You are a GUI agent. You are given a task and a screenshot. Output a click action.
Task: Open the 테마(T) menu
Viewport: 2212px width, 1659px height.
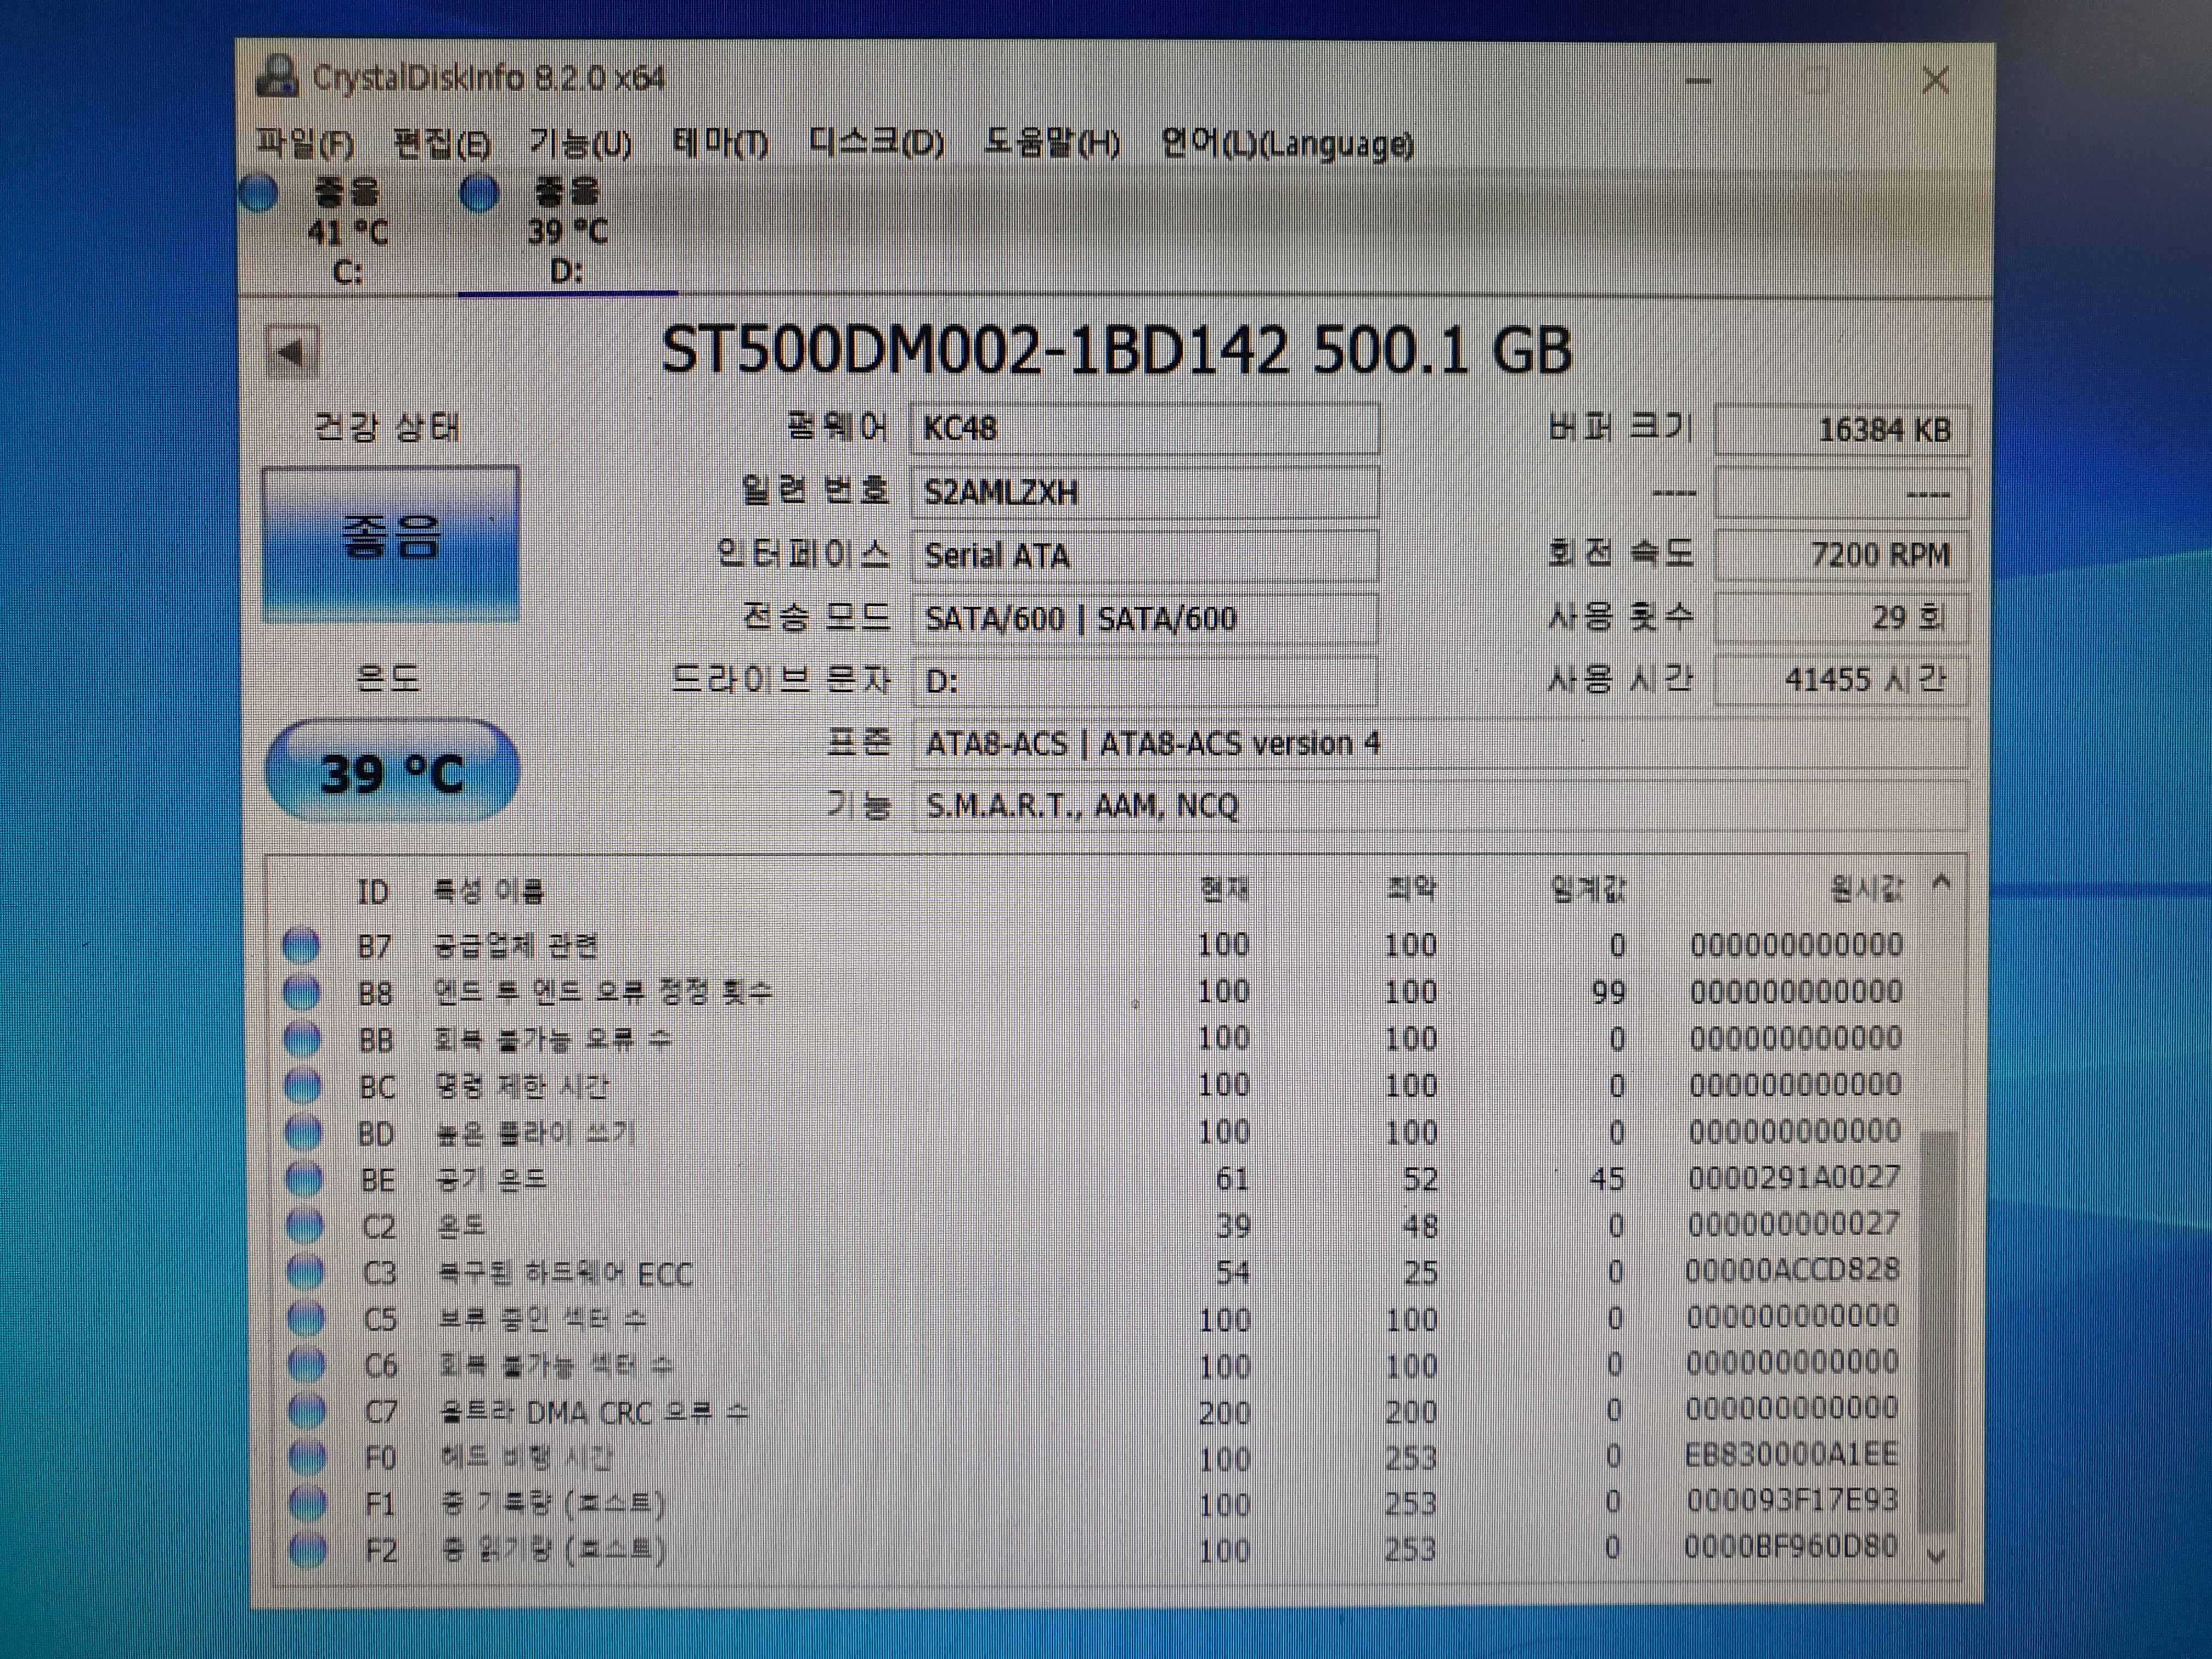(720, 143)
